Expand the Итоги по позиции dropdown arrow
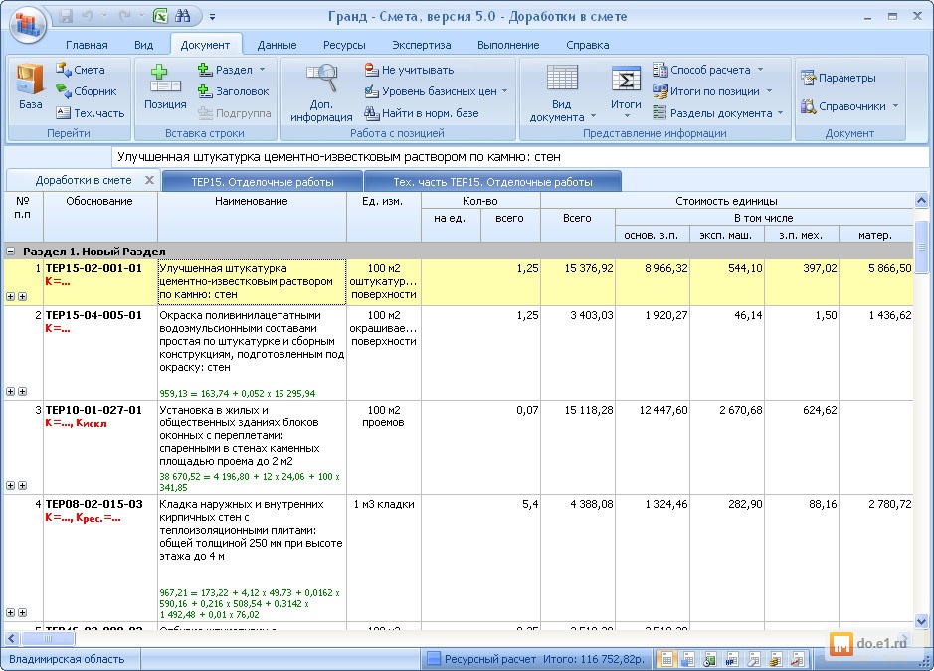The width and height of the screenshot is (934, 671). coord(769,91)
